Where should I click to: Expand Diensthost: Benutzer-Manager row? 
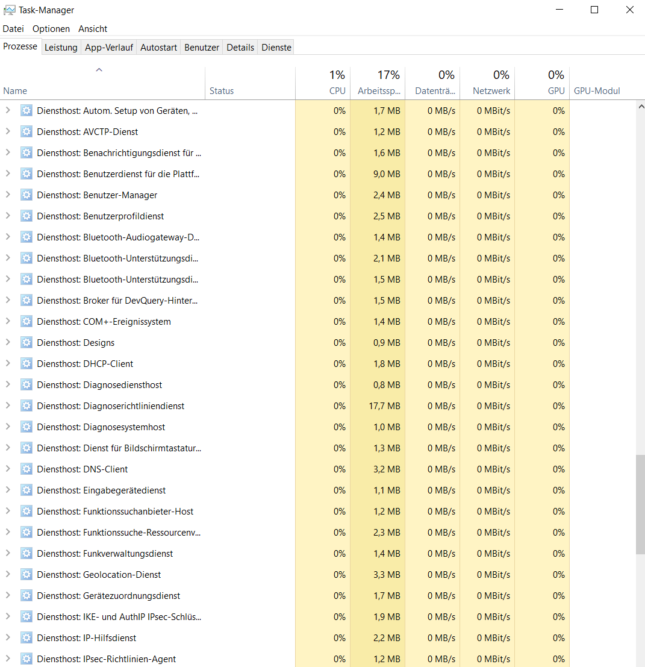(8, 195)
